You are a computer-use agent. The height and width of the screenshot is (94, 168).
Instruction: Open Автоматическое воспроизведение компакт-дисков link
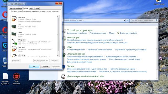click(x=97, y=43)
